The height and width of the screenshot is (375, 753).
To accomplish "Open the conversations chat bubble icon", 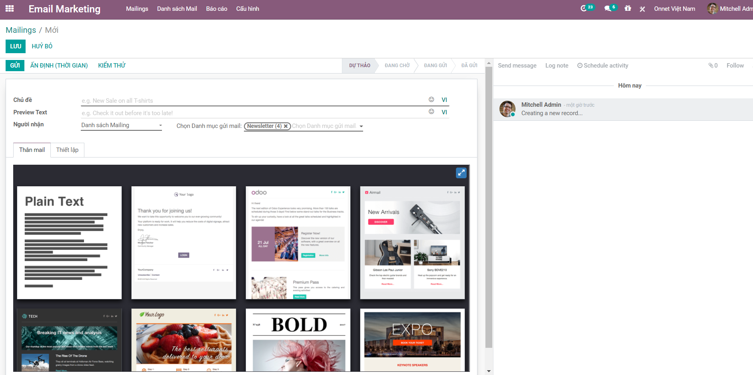I will [x=608, y=8].
